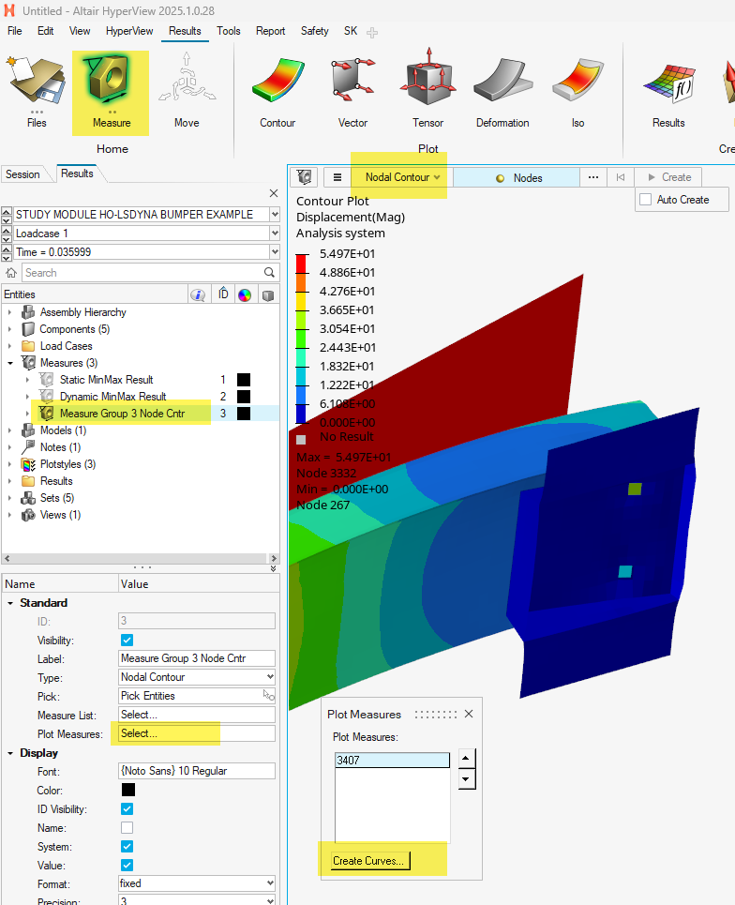Image resolution: width=735 pixels, height=905 pixels.
Task: Open the Time step dropdown
Action: click(275, 251)
